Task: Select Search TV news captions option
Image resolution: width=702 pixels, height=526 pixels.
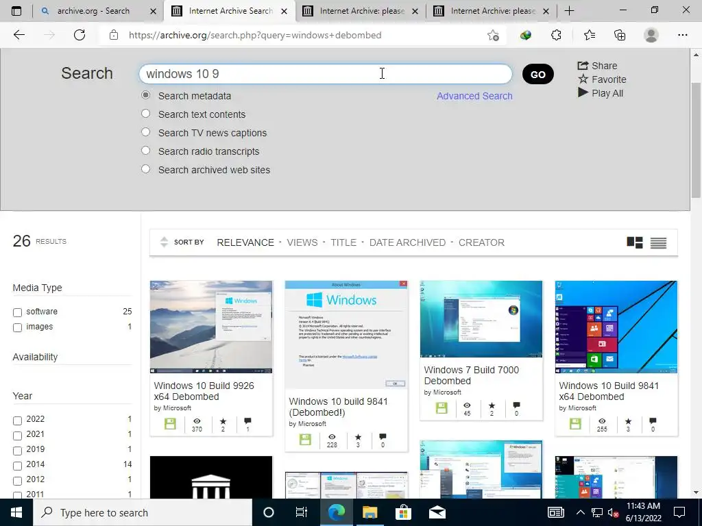Action: (145, 131)
